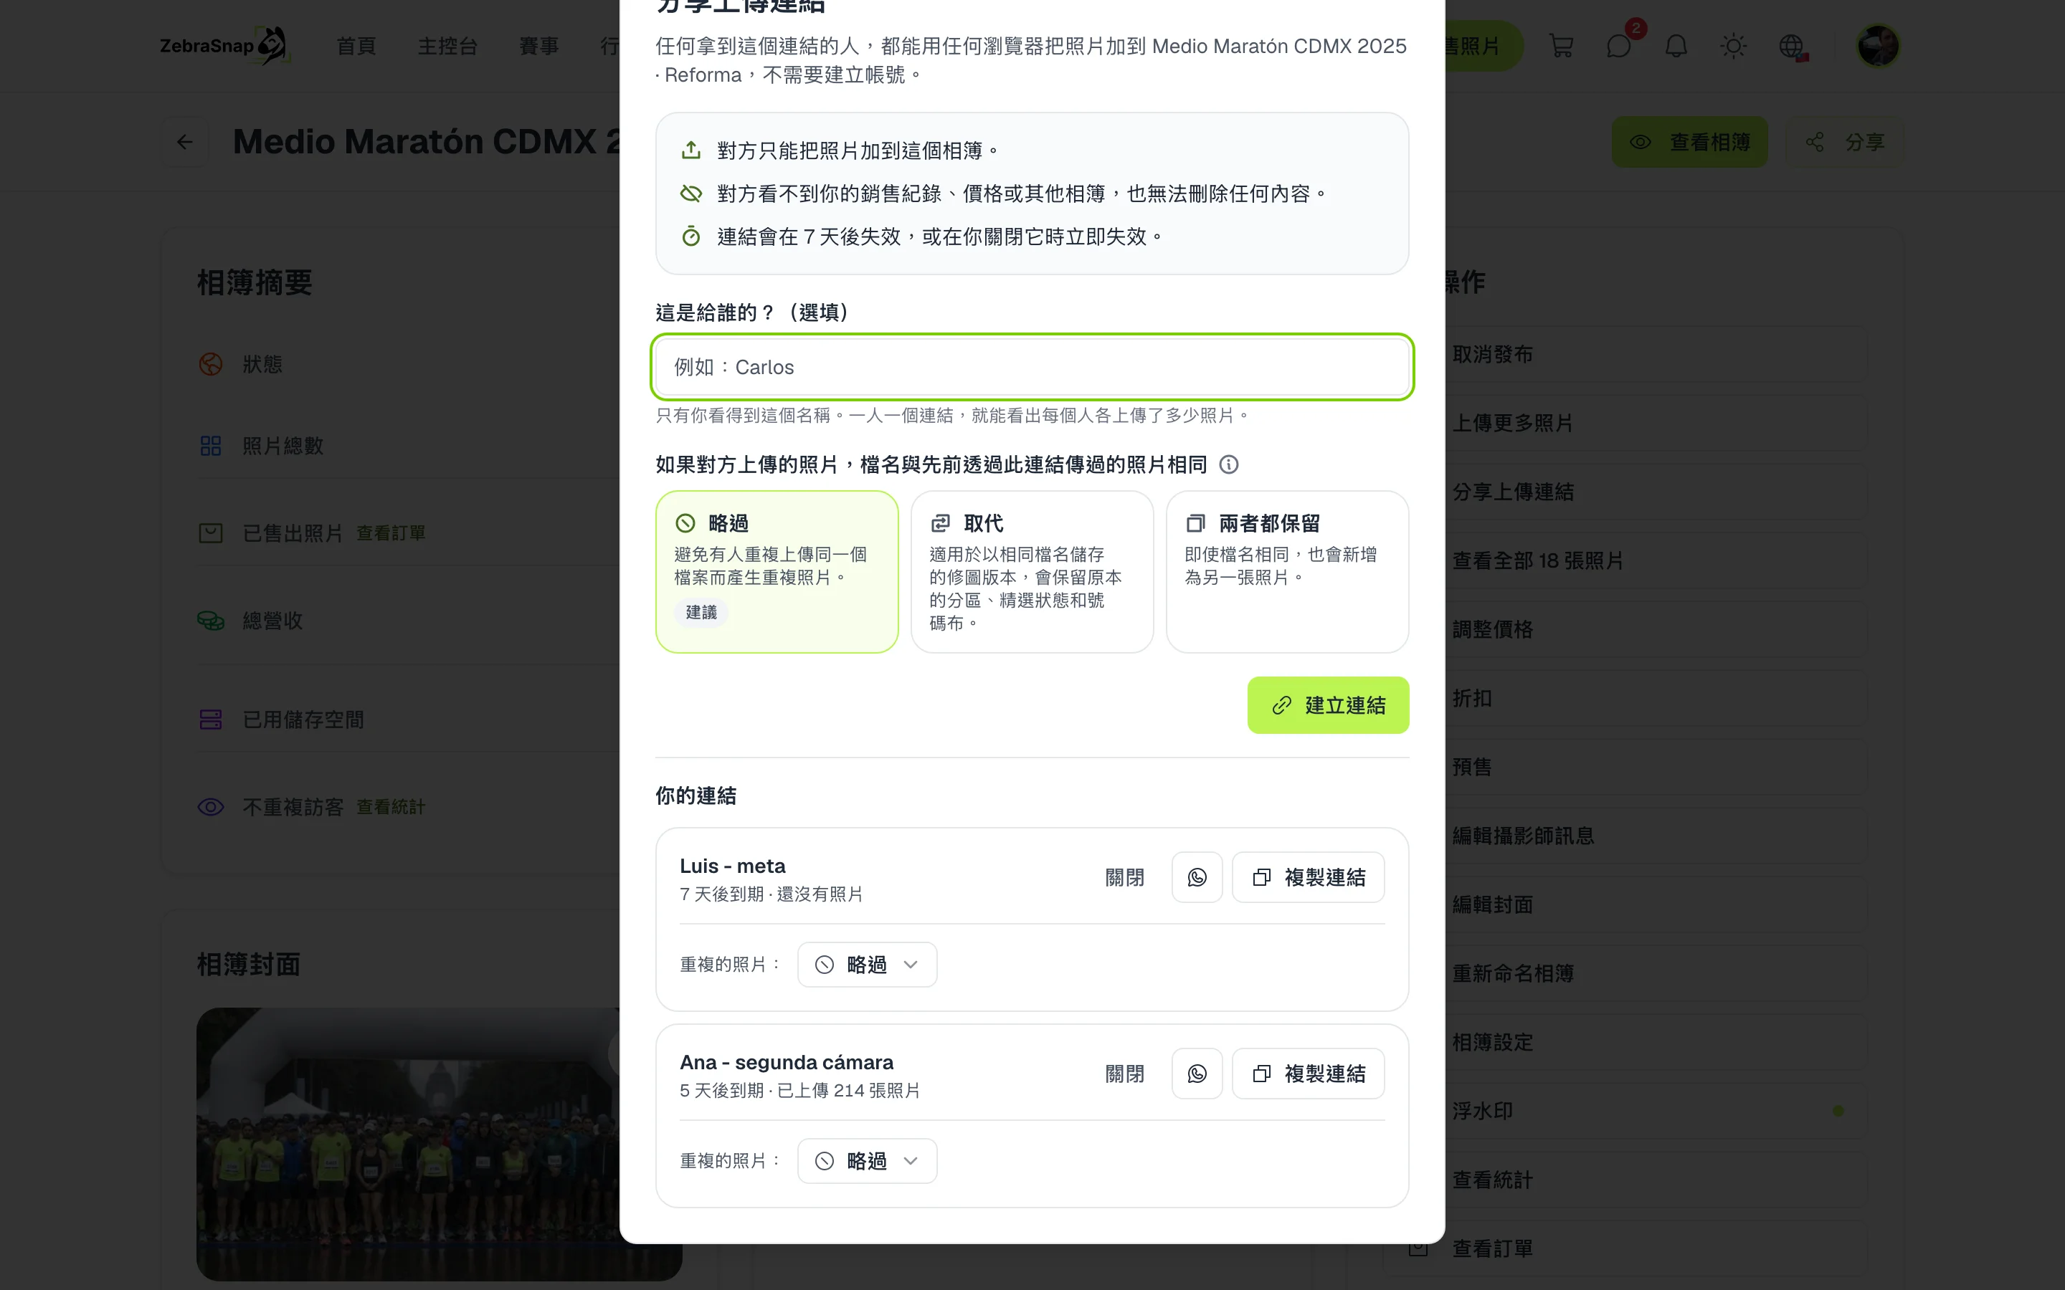Image resolution: width=2065 pixels, height=1290 pixels.
Task: Click the back arrow button
Action: pyautogui.click(x=185, y=142)
